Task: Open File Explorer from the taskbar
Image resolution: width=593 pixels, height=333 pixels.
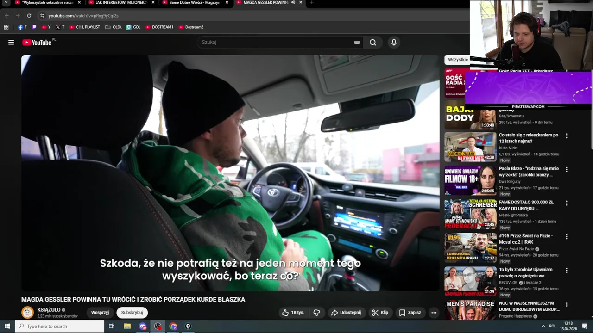Action: pos(127,326)
